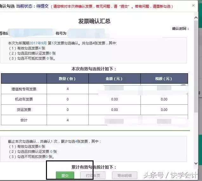The image size is (202, 181).
Task: Click the 金额（元） column header
Action: [114, 79]
